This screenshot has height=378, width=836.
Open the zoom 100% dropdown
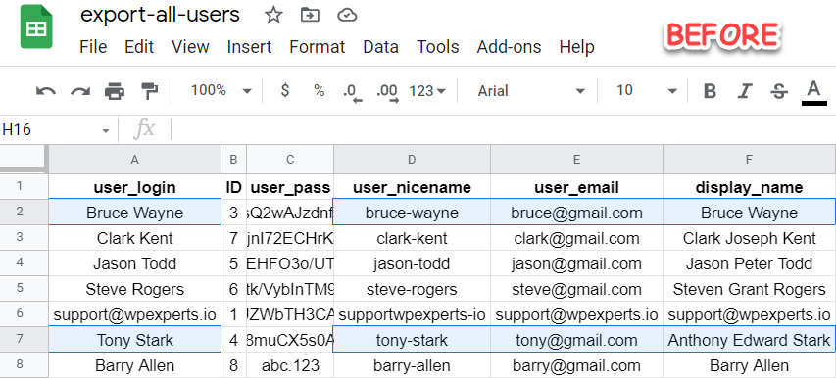pyautogui.click(x=221, y=90)
